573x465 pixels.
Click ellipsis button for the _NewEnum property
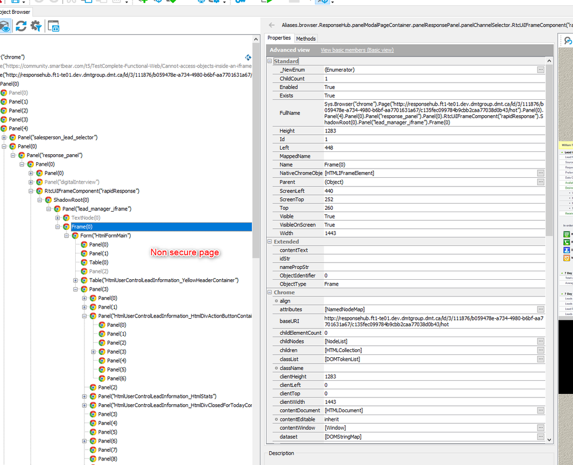(x=540, y=70)
